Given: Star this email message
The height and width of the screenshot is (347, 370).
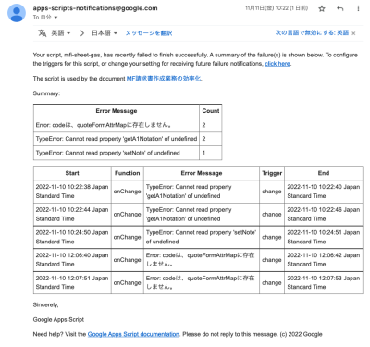Looking at the screenshot, I should click(322, 8).
